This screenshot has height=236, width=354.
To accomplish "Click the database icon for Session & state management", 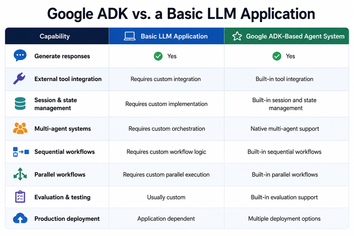I will (20, 104).
